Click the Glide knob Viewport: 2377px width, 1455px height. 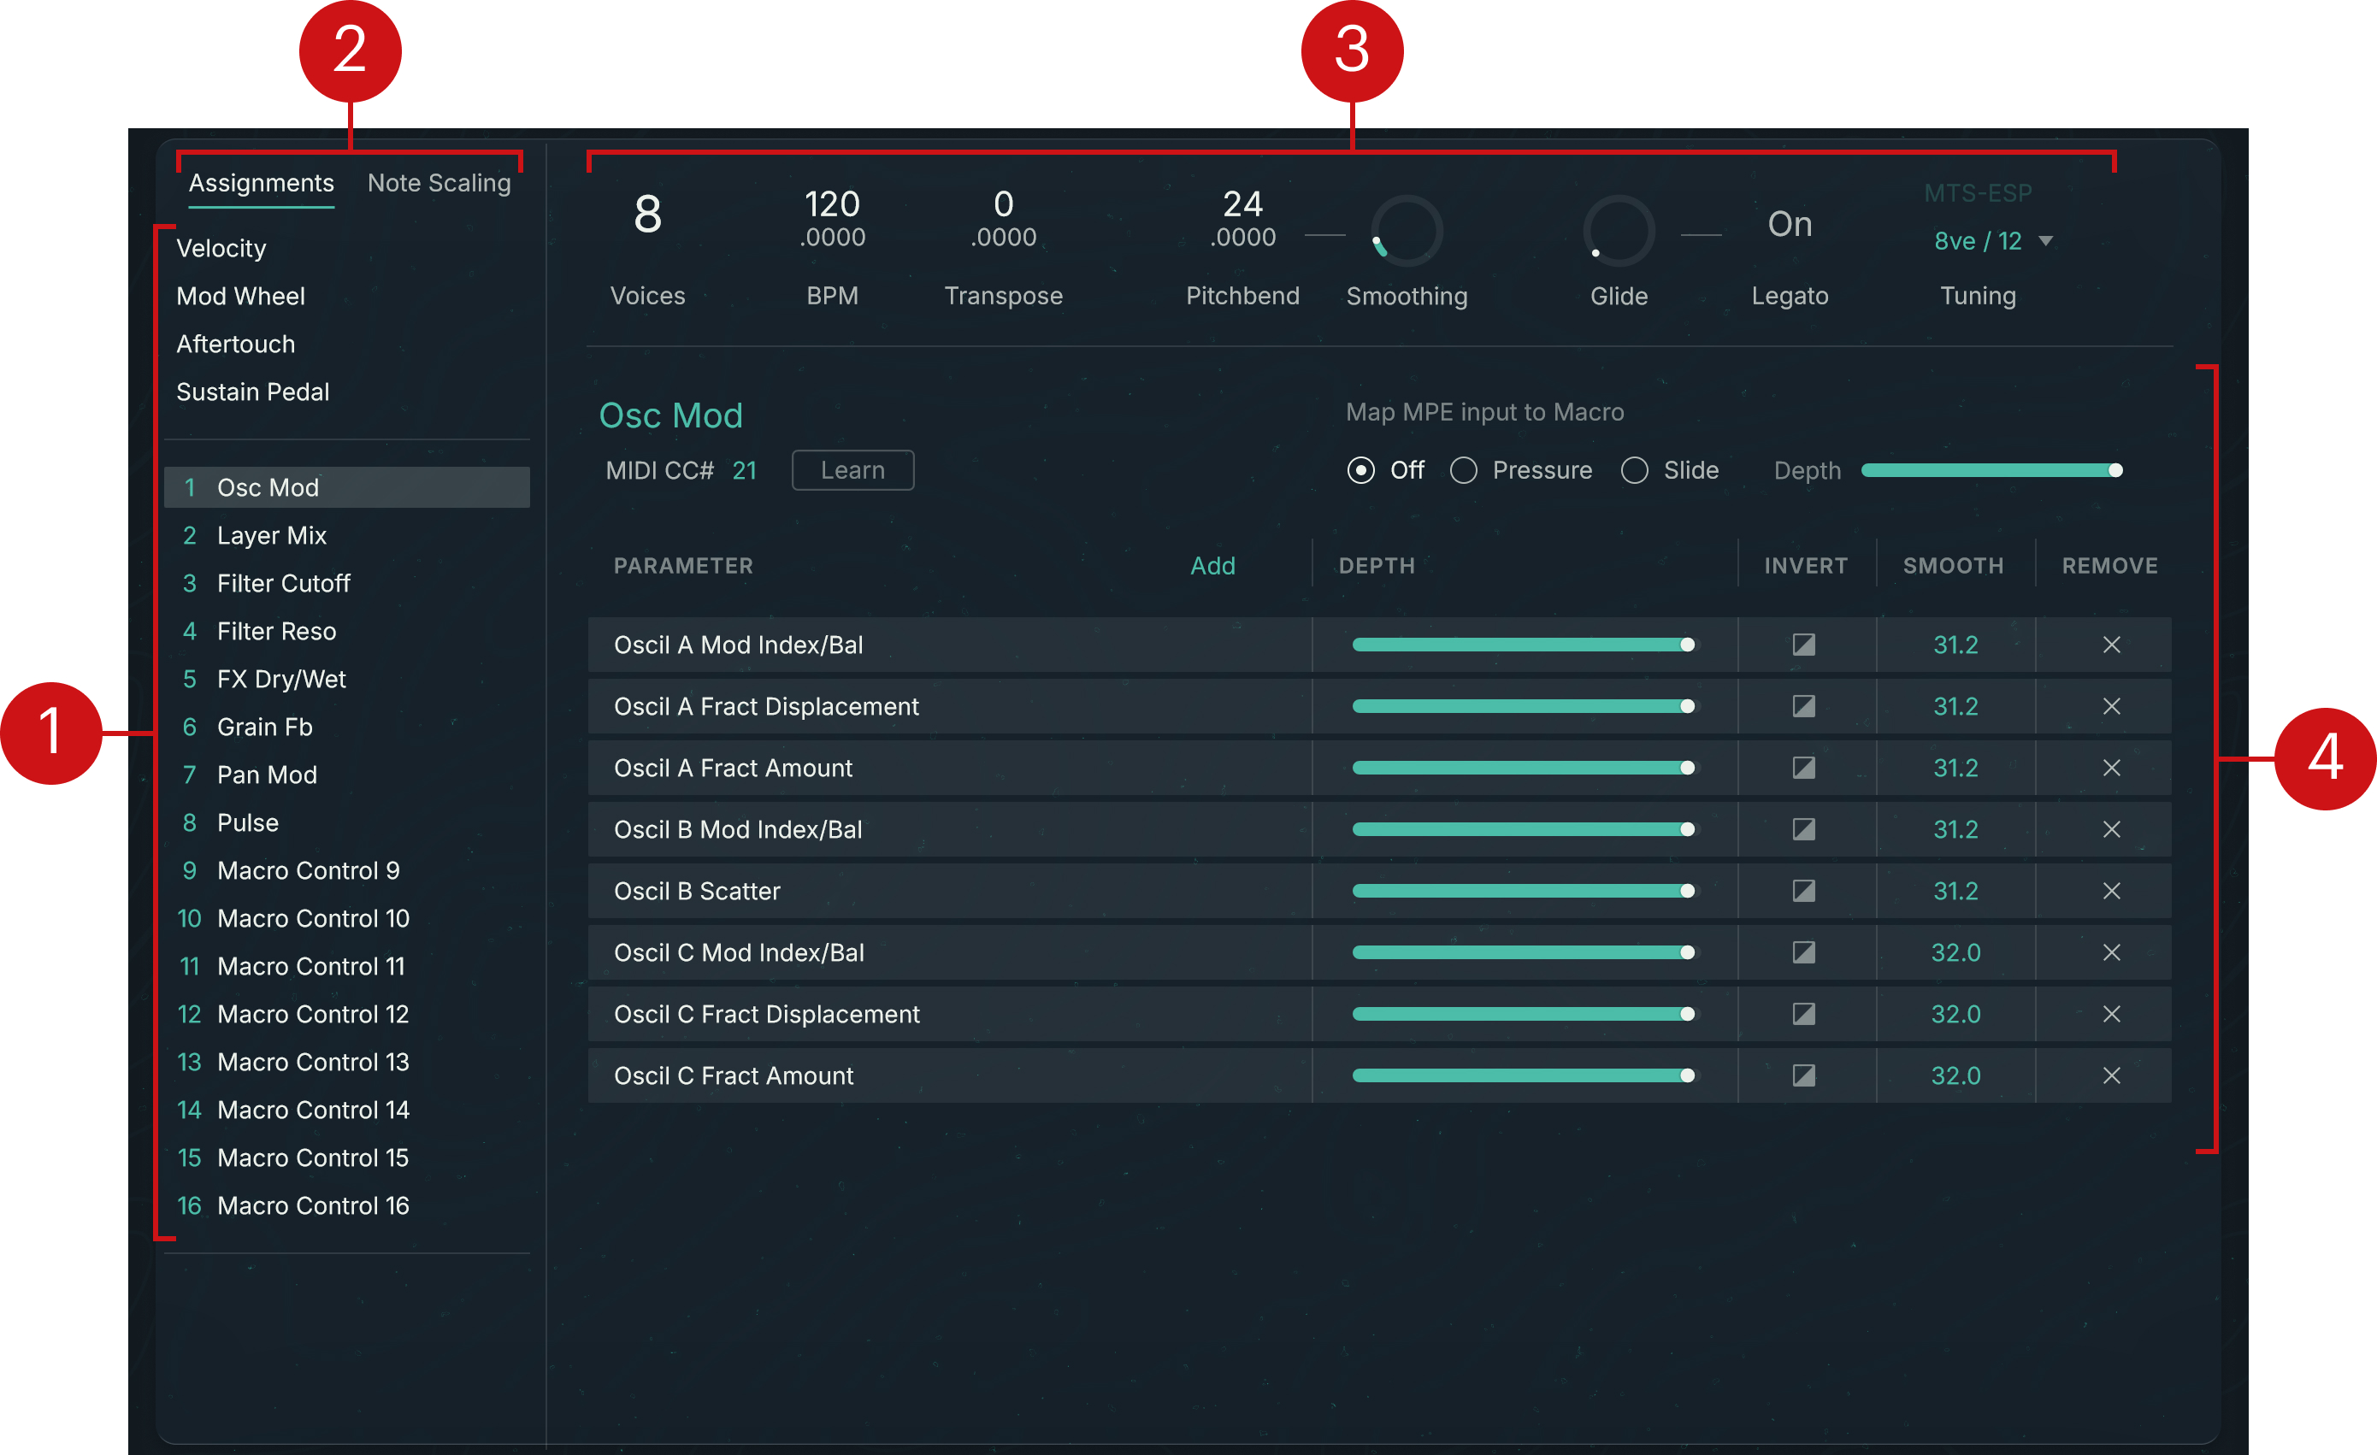tap(1618, 232)
